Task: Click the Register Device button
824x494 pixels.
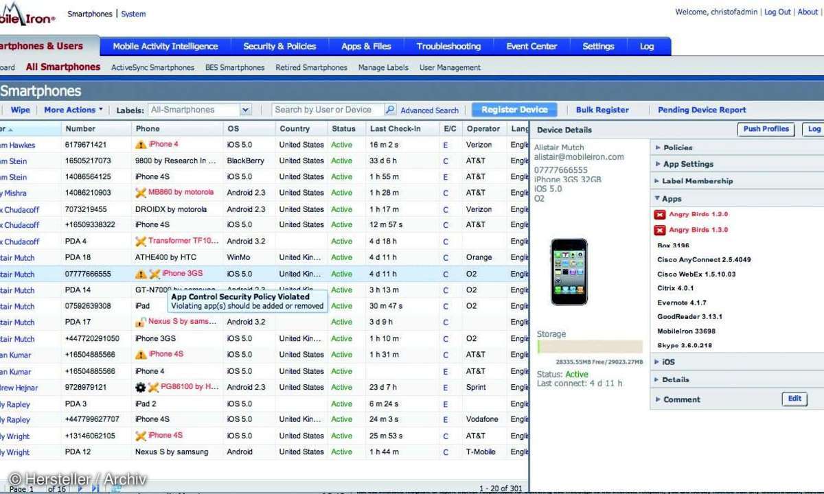Action: click(x=514, y=110)
